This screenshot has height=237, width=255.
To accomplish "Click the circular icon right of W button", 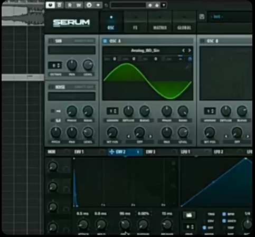I will point(89,5).
